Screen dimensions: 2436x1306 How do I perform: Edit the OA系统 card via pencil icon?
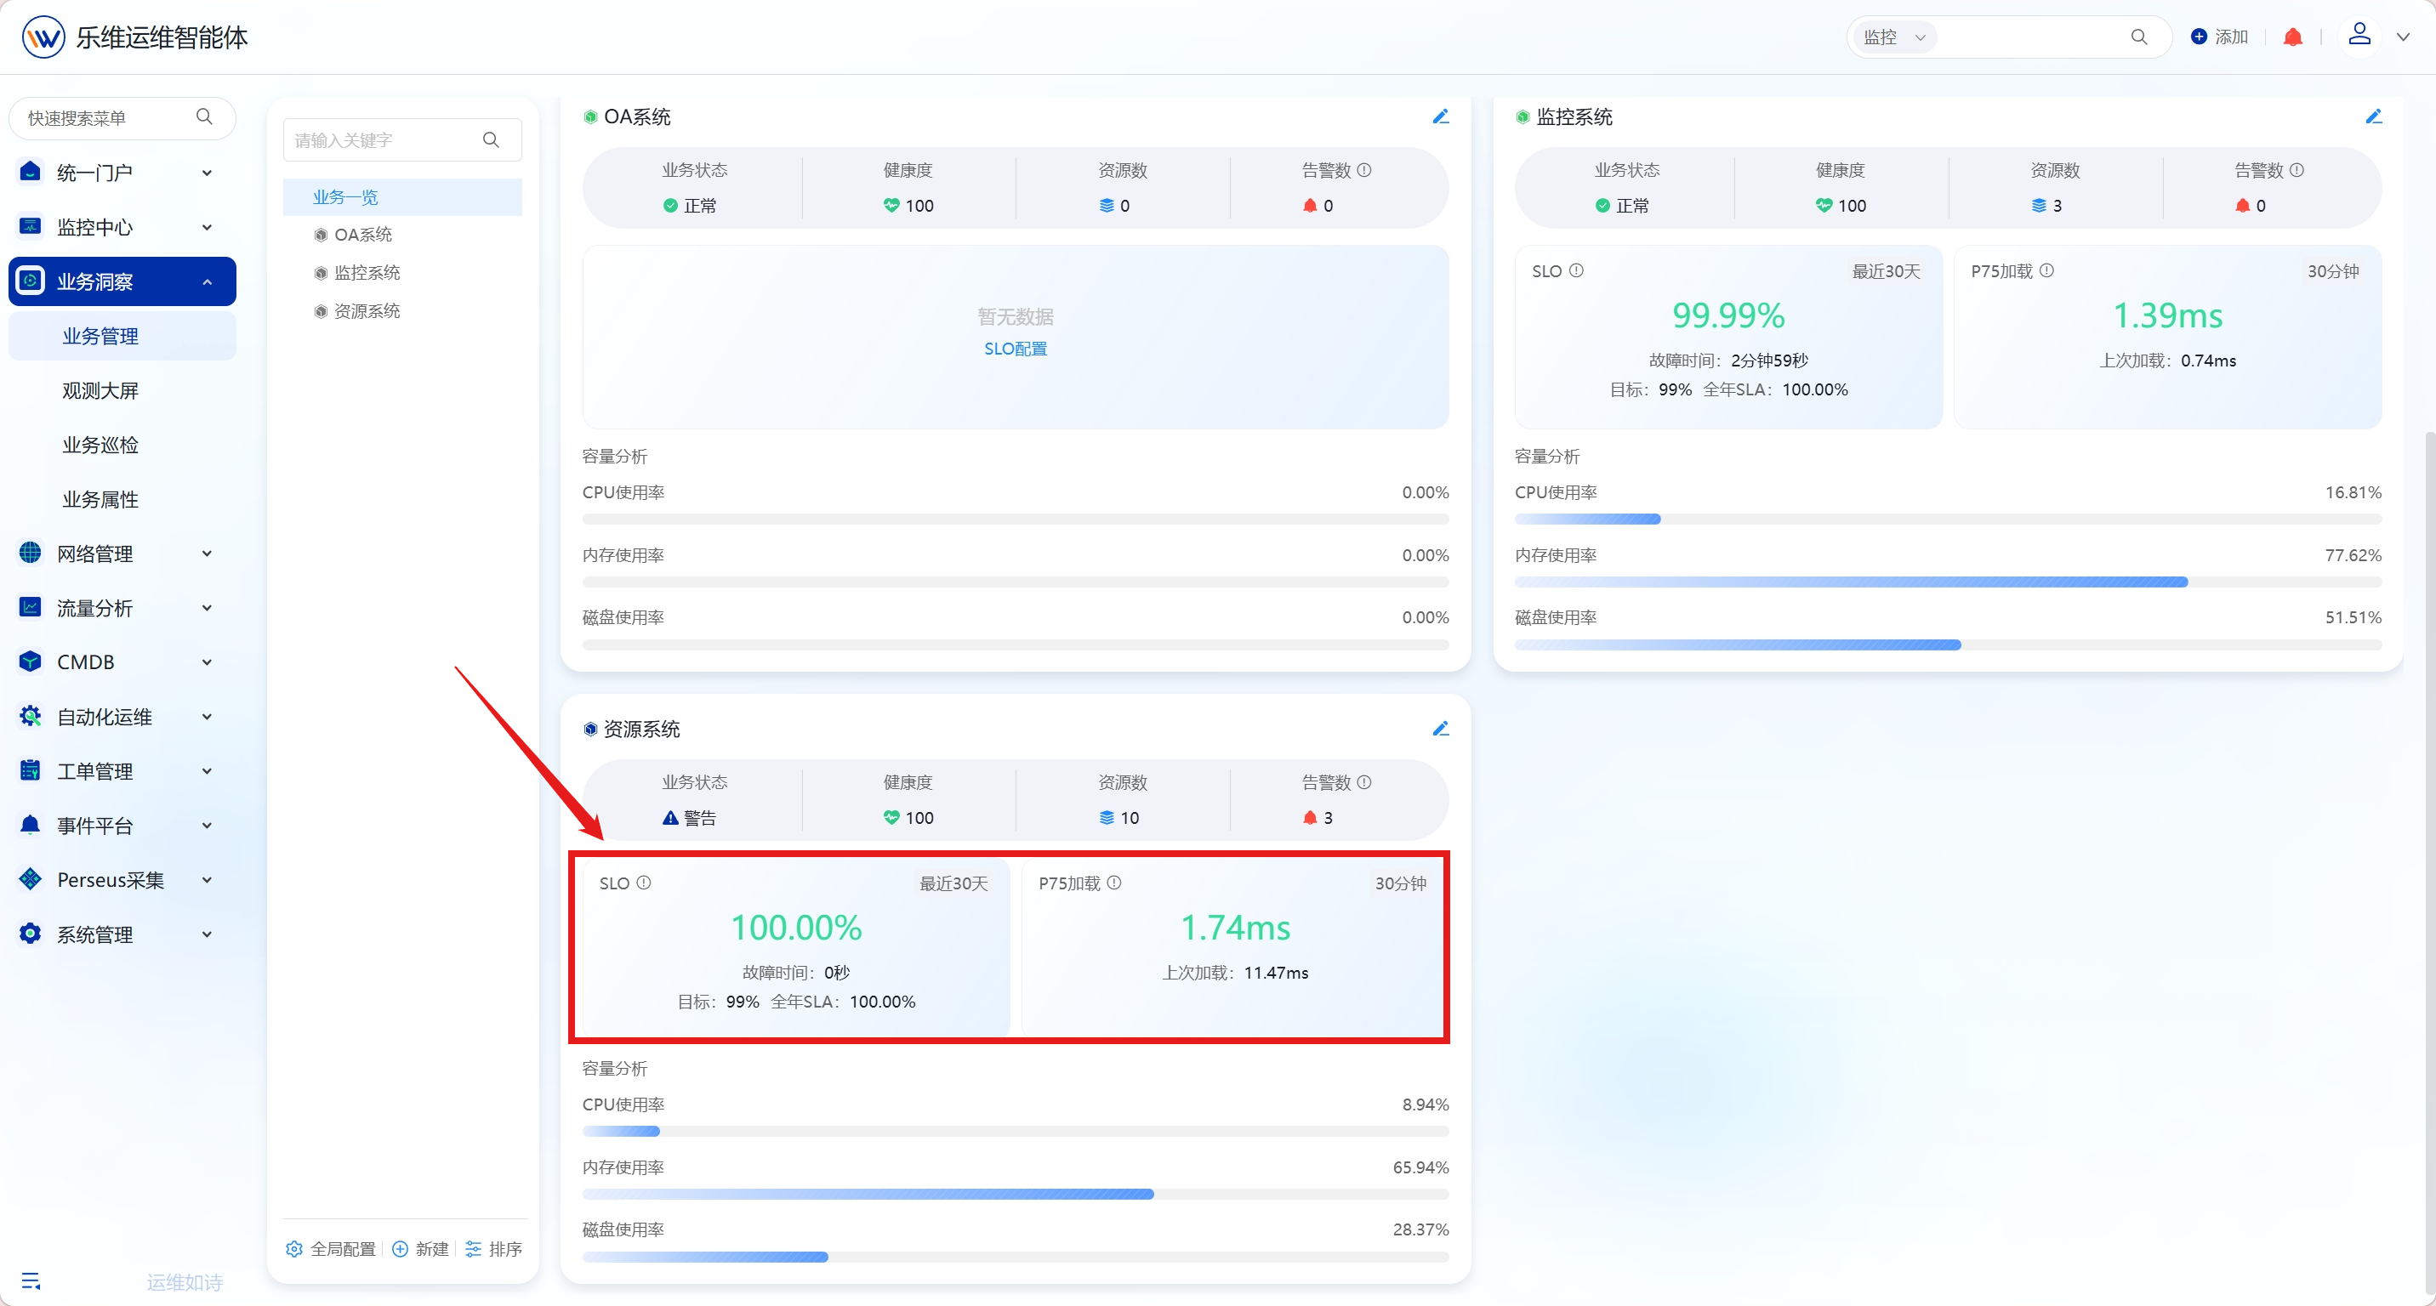coord(1440,117)
